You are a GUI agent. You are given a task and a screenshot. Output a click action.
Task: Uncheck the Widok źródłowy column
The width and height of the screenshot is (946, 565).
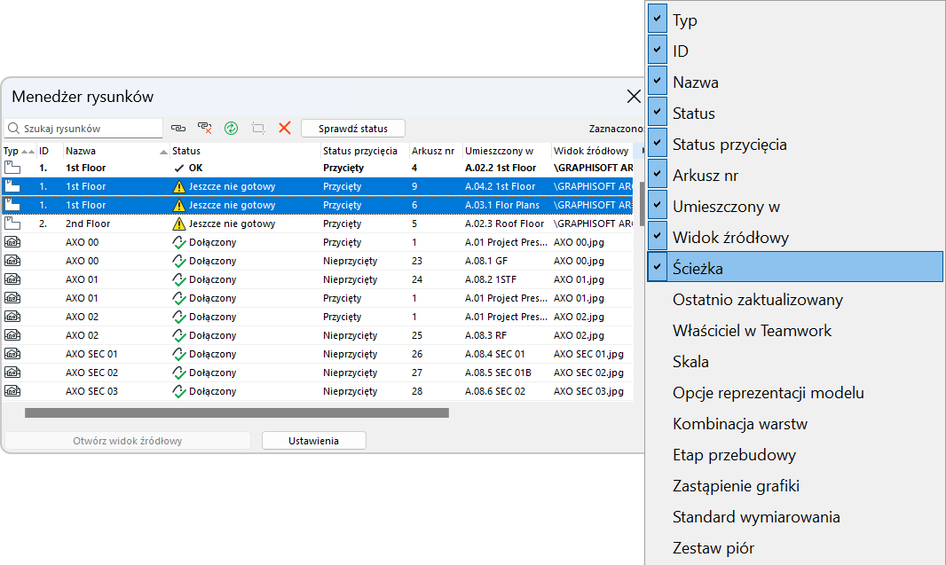point(658,237)
